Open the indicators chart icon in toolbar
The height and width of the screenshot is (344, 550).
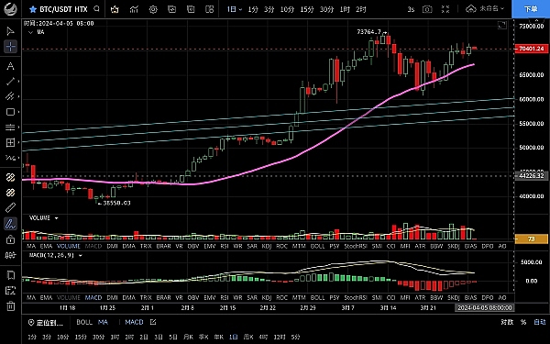point(134,9)
